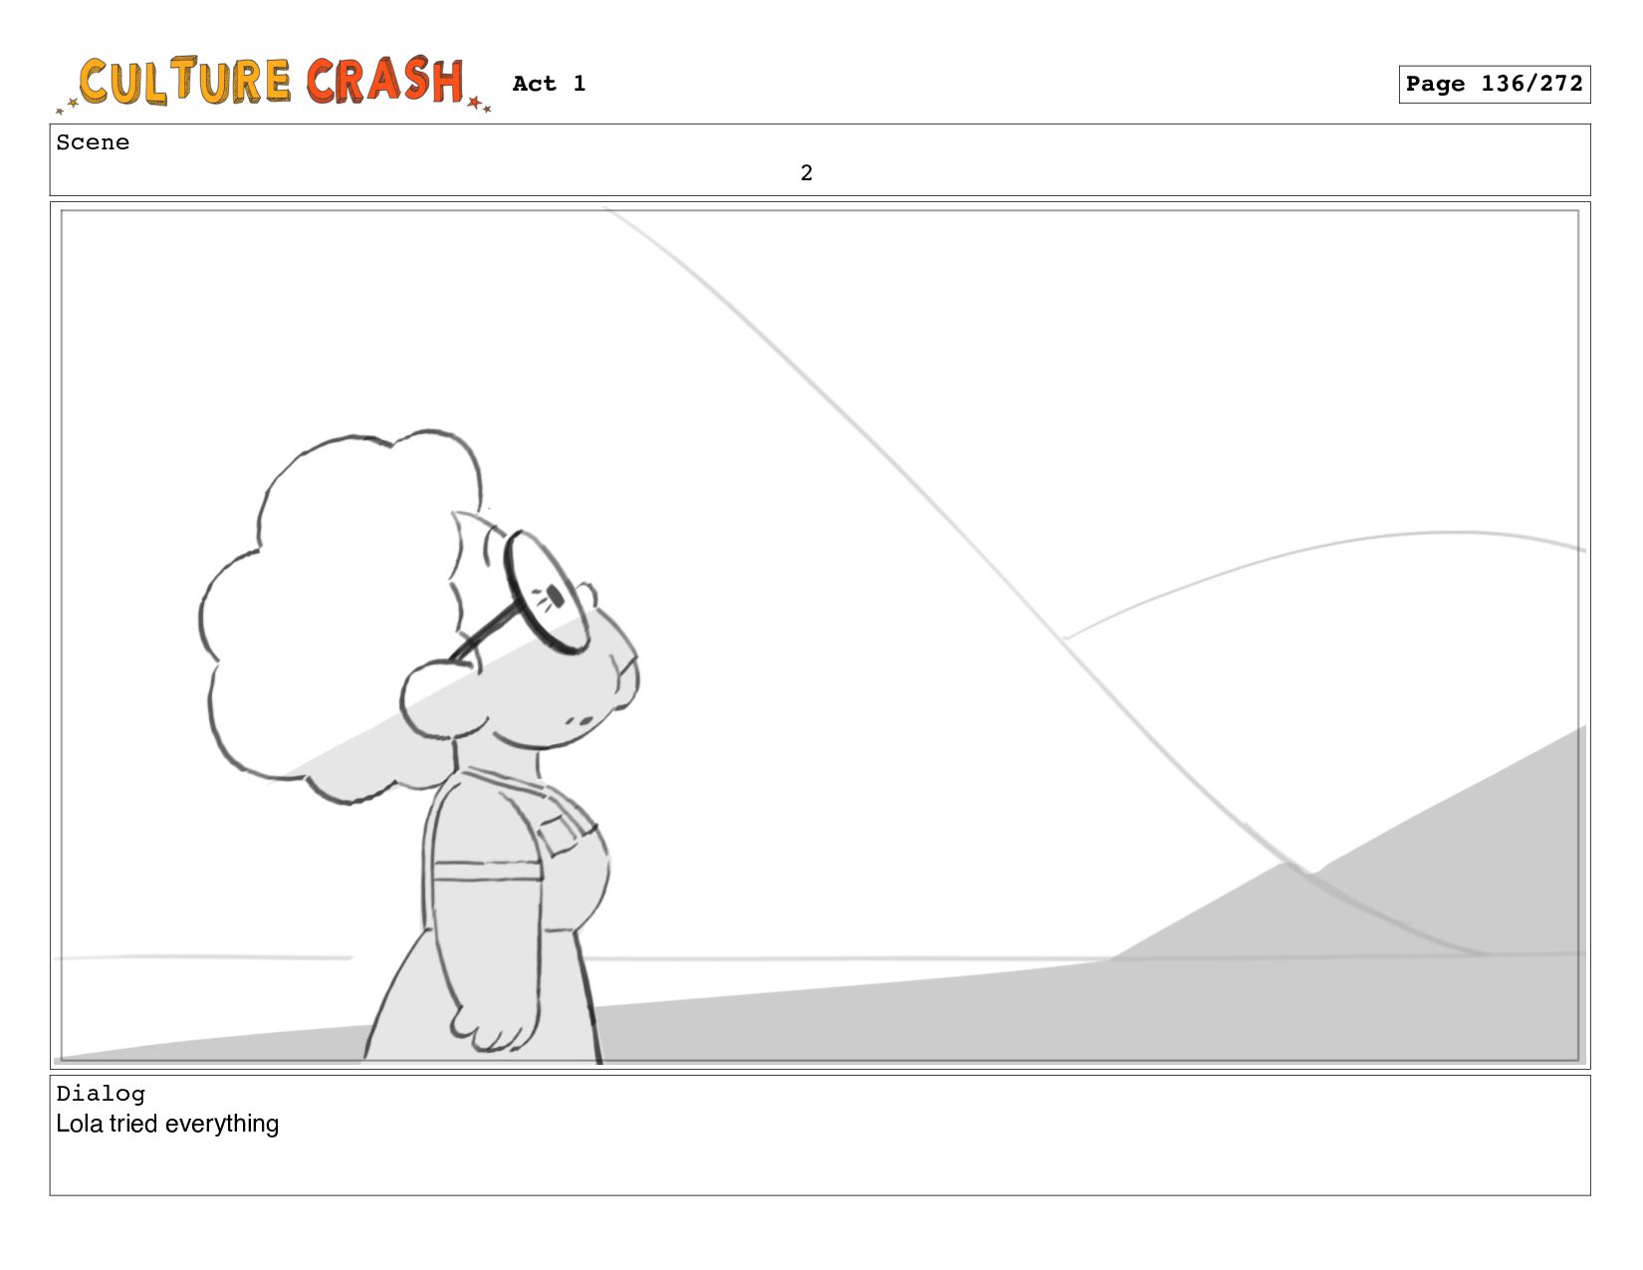The width and height of the screenshot is (1643, 1270).
Task: Select the scene number '2'
Action: pos(807,173)
